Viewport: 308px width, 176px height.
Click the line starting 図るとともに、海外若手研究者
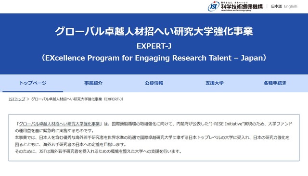tap(71, 144)
